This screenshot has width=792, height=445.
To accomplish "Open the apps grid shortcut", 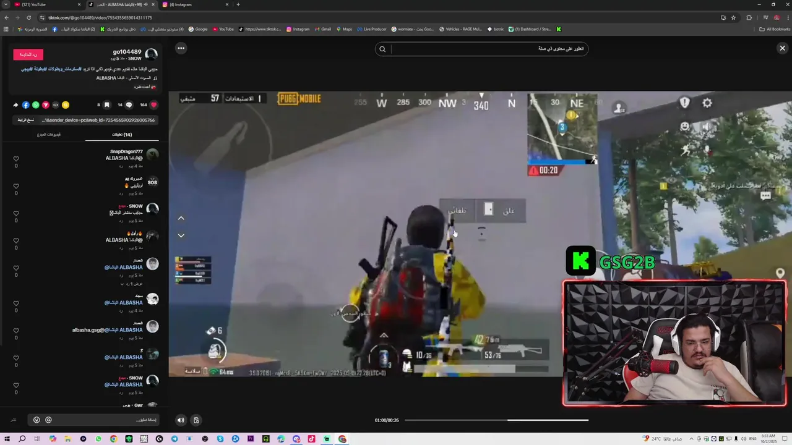I will pos(6,29).
